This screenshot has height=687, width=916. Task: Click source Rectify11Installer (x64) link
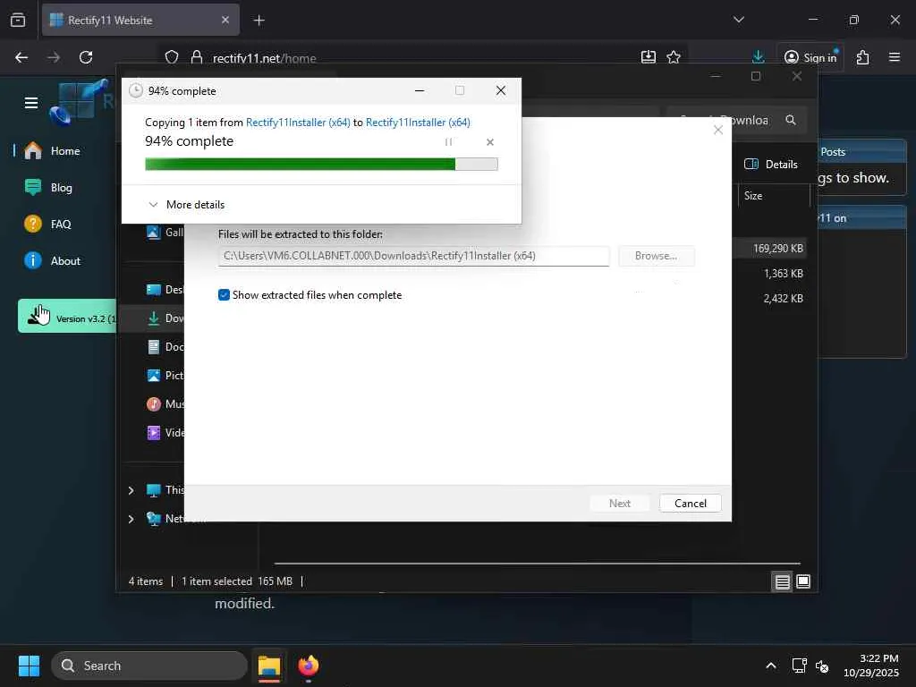(x=298, y=122)
